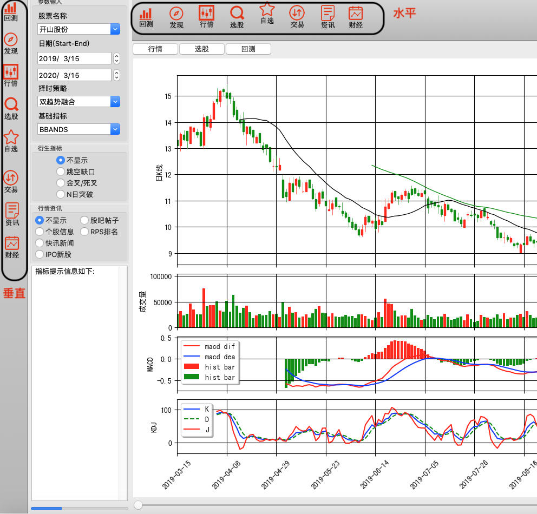Click the slider handle below the chart
Screen dimensions: 537x514
pos(139,505)
